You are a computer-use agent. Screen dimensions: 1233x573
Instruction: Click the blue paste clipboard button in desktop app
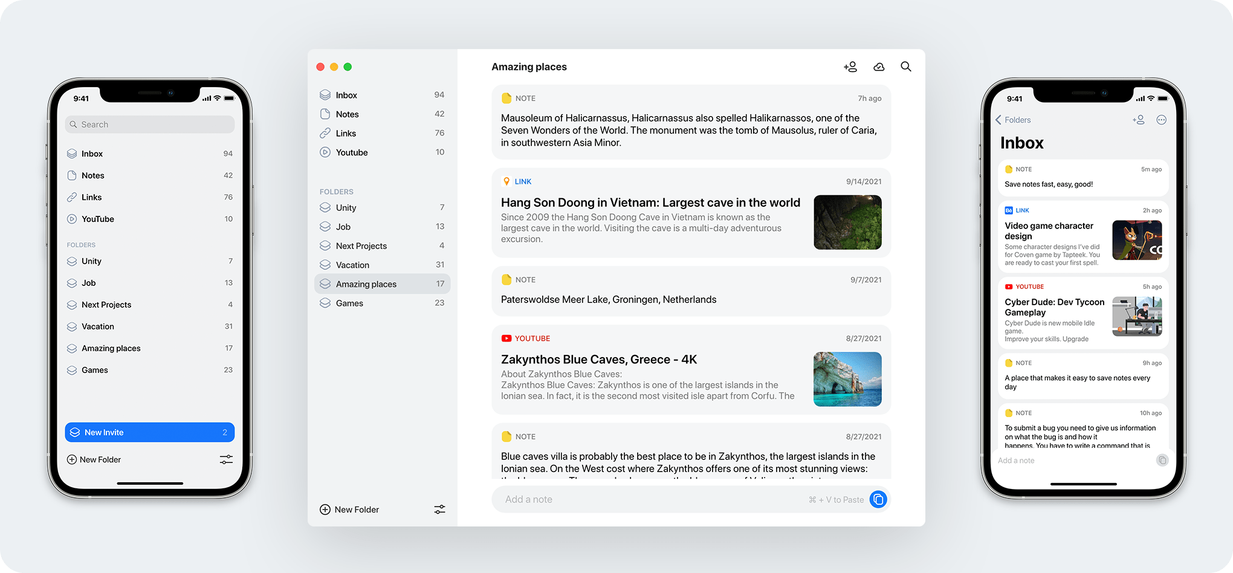(x=878, y=499)
